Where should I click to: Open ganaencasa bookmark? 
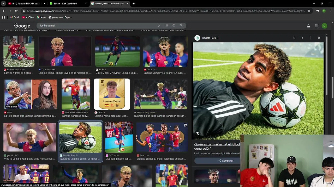click(60, 17)
